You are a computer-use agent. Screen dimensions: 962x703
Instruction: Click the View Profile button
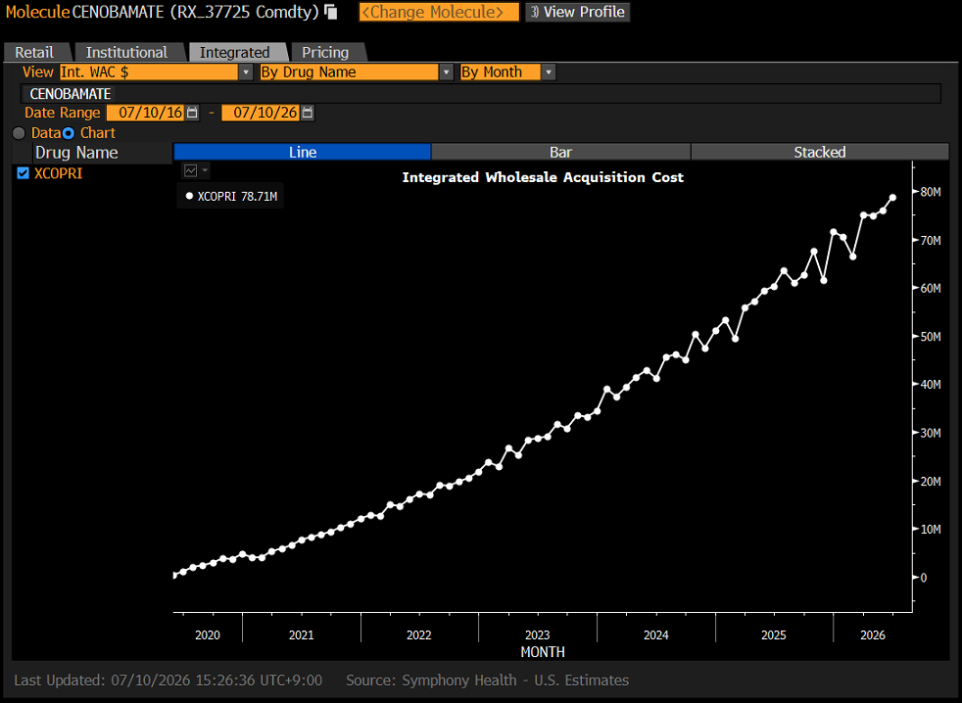pos(577,12)
